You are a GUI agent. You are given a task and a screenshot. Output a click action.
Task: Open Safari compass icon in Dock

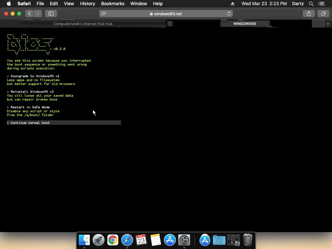pos(127,240)
